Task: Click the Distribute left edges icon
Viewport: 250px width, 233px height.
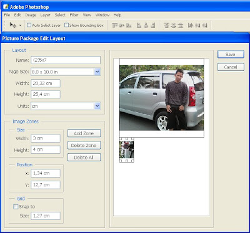Action: [191, 26]
